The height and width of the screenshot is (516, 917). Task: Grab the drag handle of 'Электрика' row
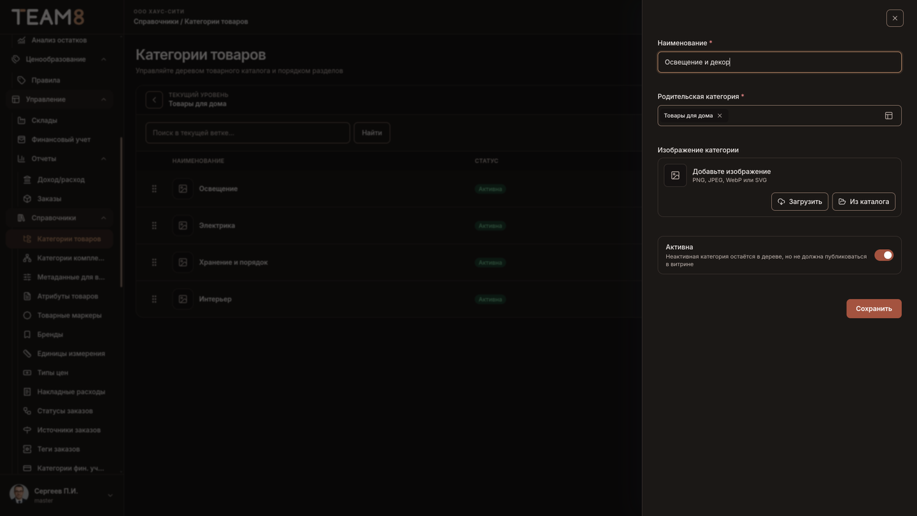tap(154, 226)
